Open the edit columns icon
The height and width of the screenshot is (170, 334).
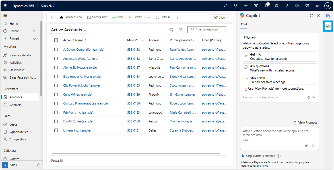coord(171,30)
